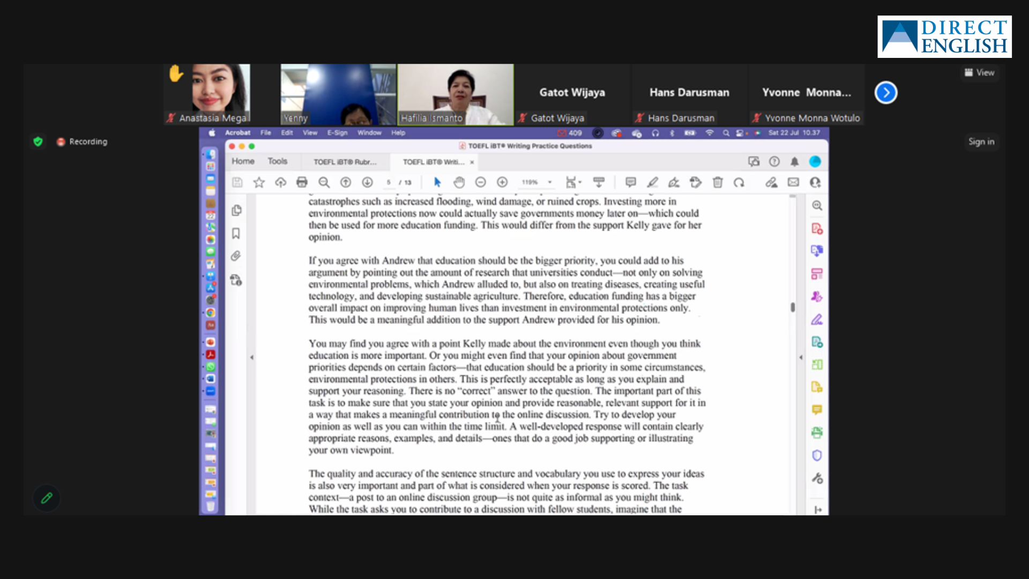Select the Hand pan tool
The width and height of the screenshot is (1029, 579).
[x=459, y=182]
